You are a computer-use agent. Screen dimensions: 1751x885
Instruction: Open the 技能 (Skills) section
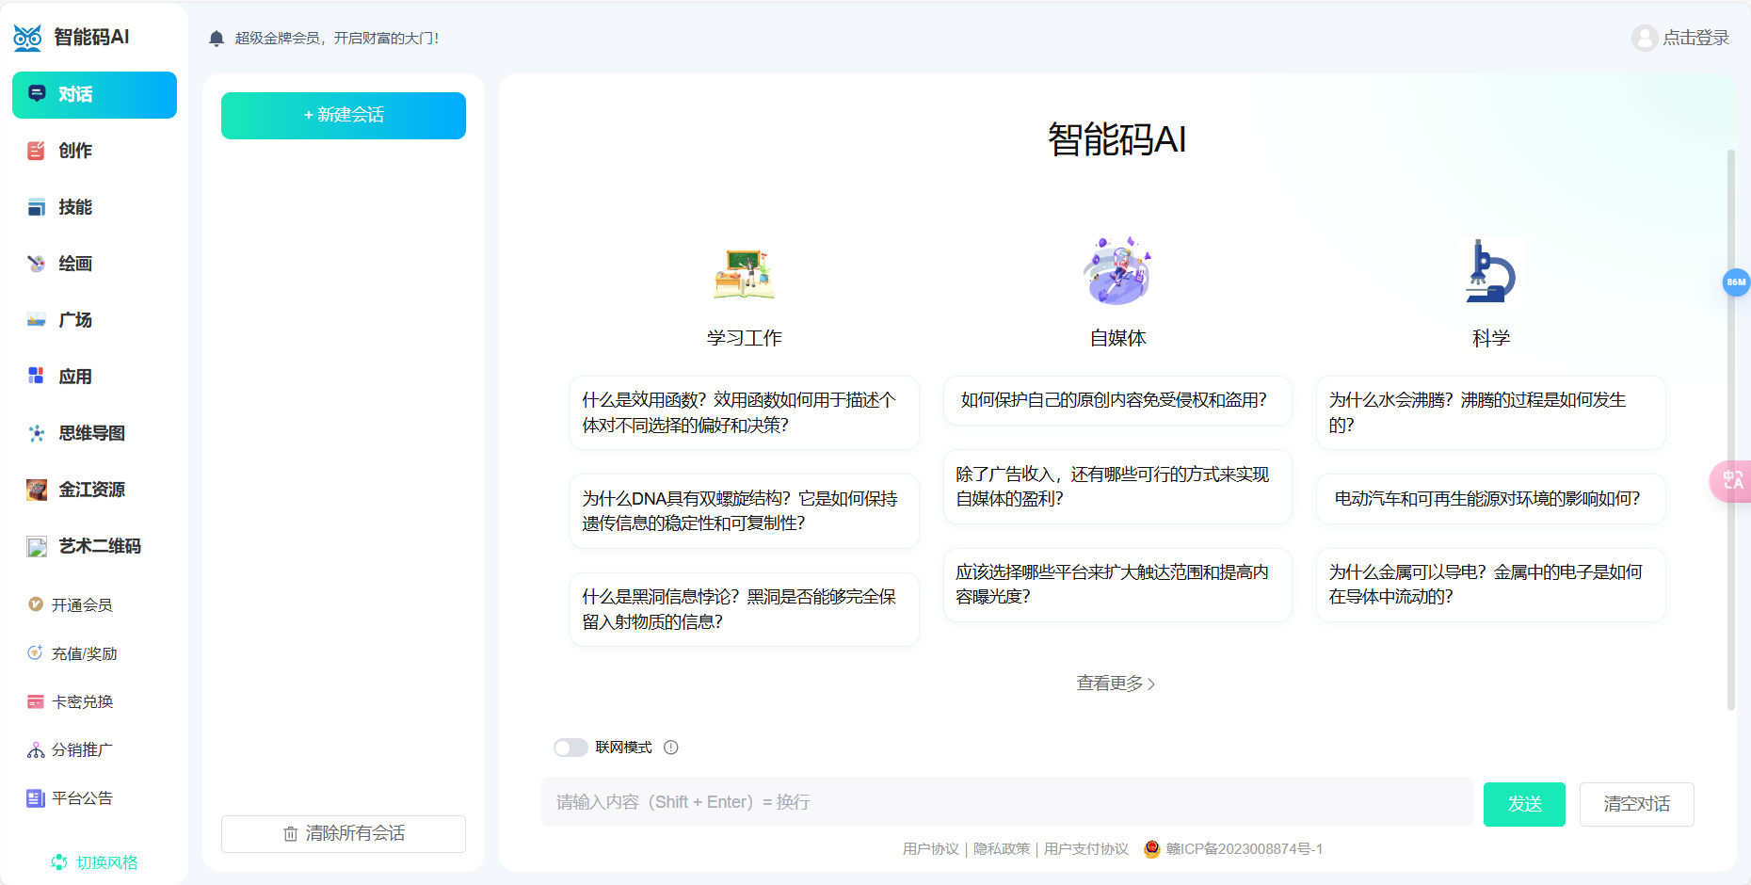click(75, 207)
